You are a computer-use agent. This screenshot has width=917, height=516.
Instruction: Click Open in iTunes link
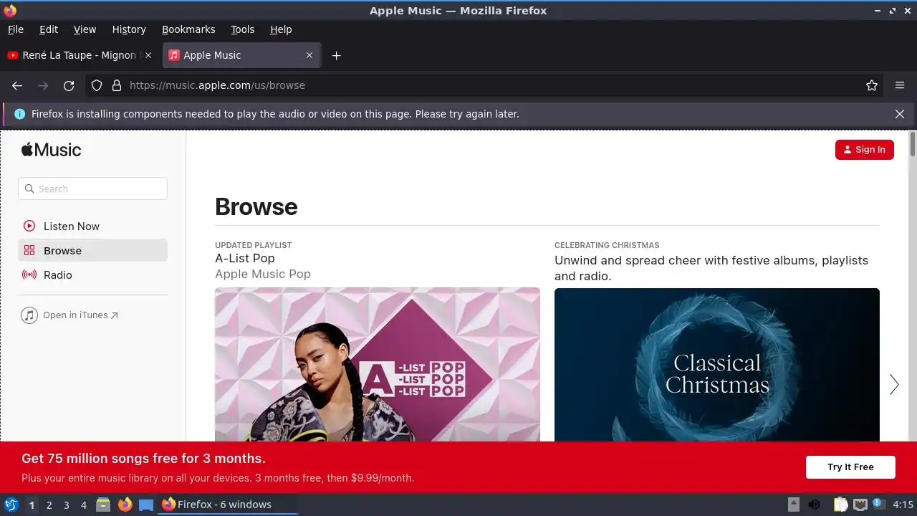pos(80,315)
